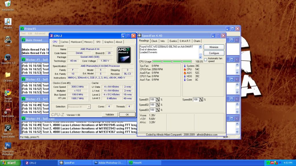Switch to the SPD tab in CPU-Z
The image size is (296, 166).
point(98,42)
